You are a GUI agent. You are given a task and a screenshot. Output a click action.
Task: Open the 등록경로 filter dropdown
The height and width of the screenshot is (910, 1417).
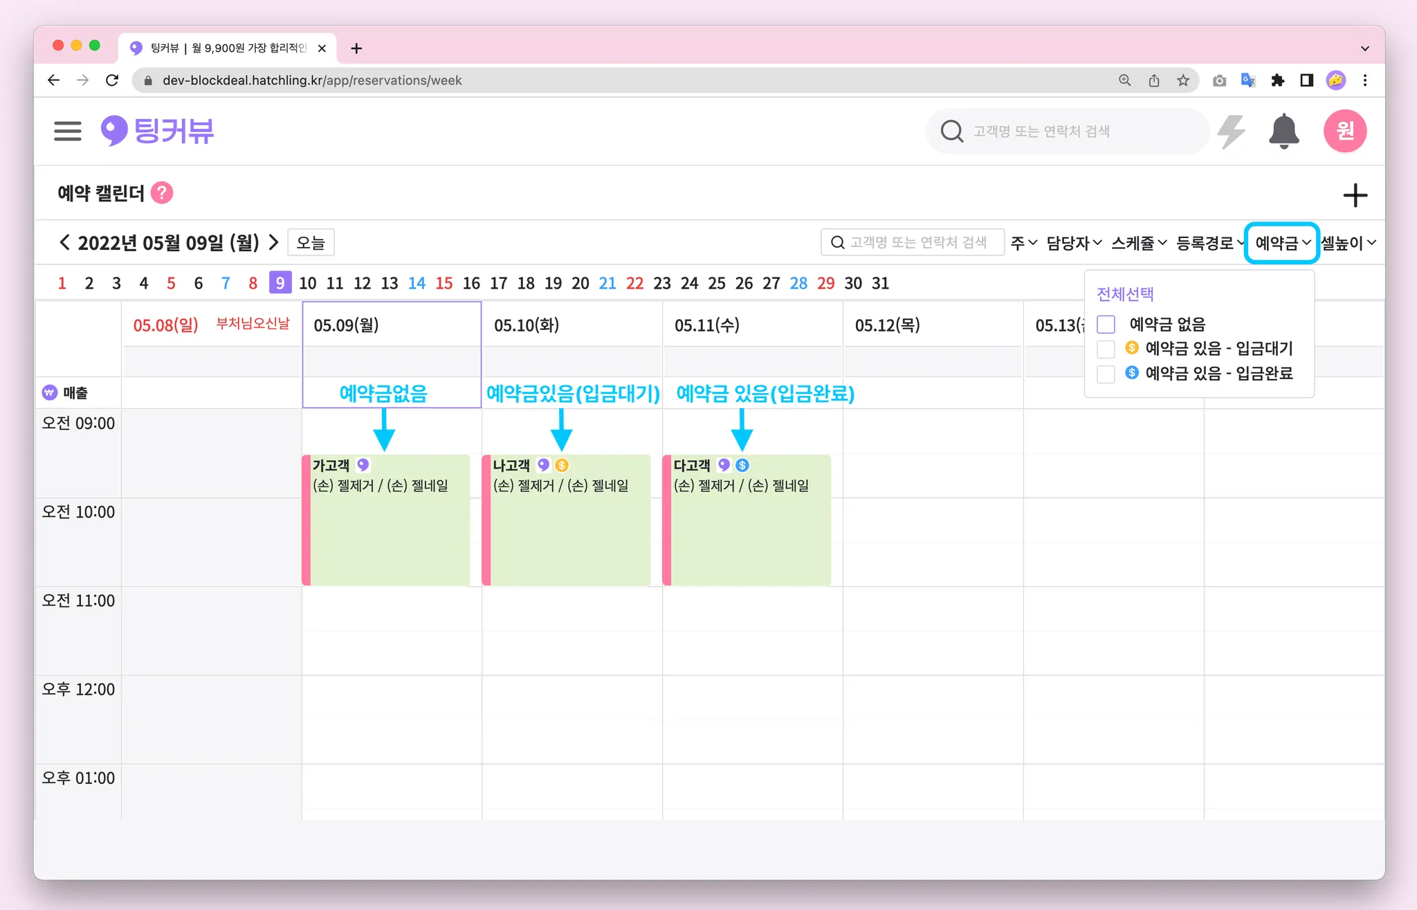point(1209,243)
